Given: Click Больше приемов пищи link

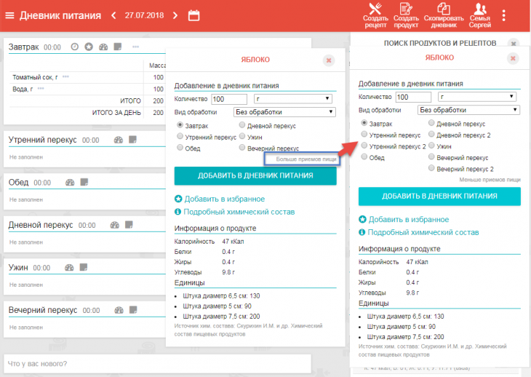Looking at the screenshot, I should 306,158.
